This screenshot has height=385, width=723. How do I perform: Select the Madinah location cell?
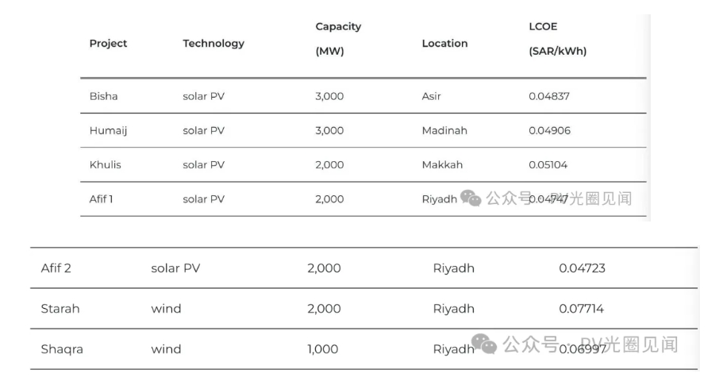(444, 130)
